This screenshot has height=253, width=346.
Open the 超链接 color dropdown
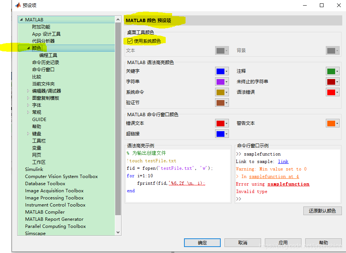222,134
